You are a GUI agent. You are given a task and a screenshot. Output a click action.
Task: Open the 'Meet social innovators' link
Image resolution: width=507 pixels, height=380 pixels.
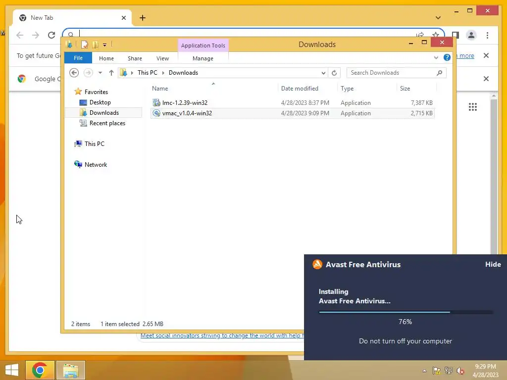pos(222,336)
